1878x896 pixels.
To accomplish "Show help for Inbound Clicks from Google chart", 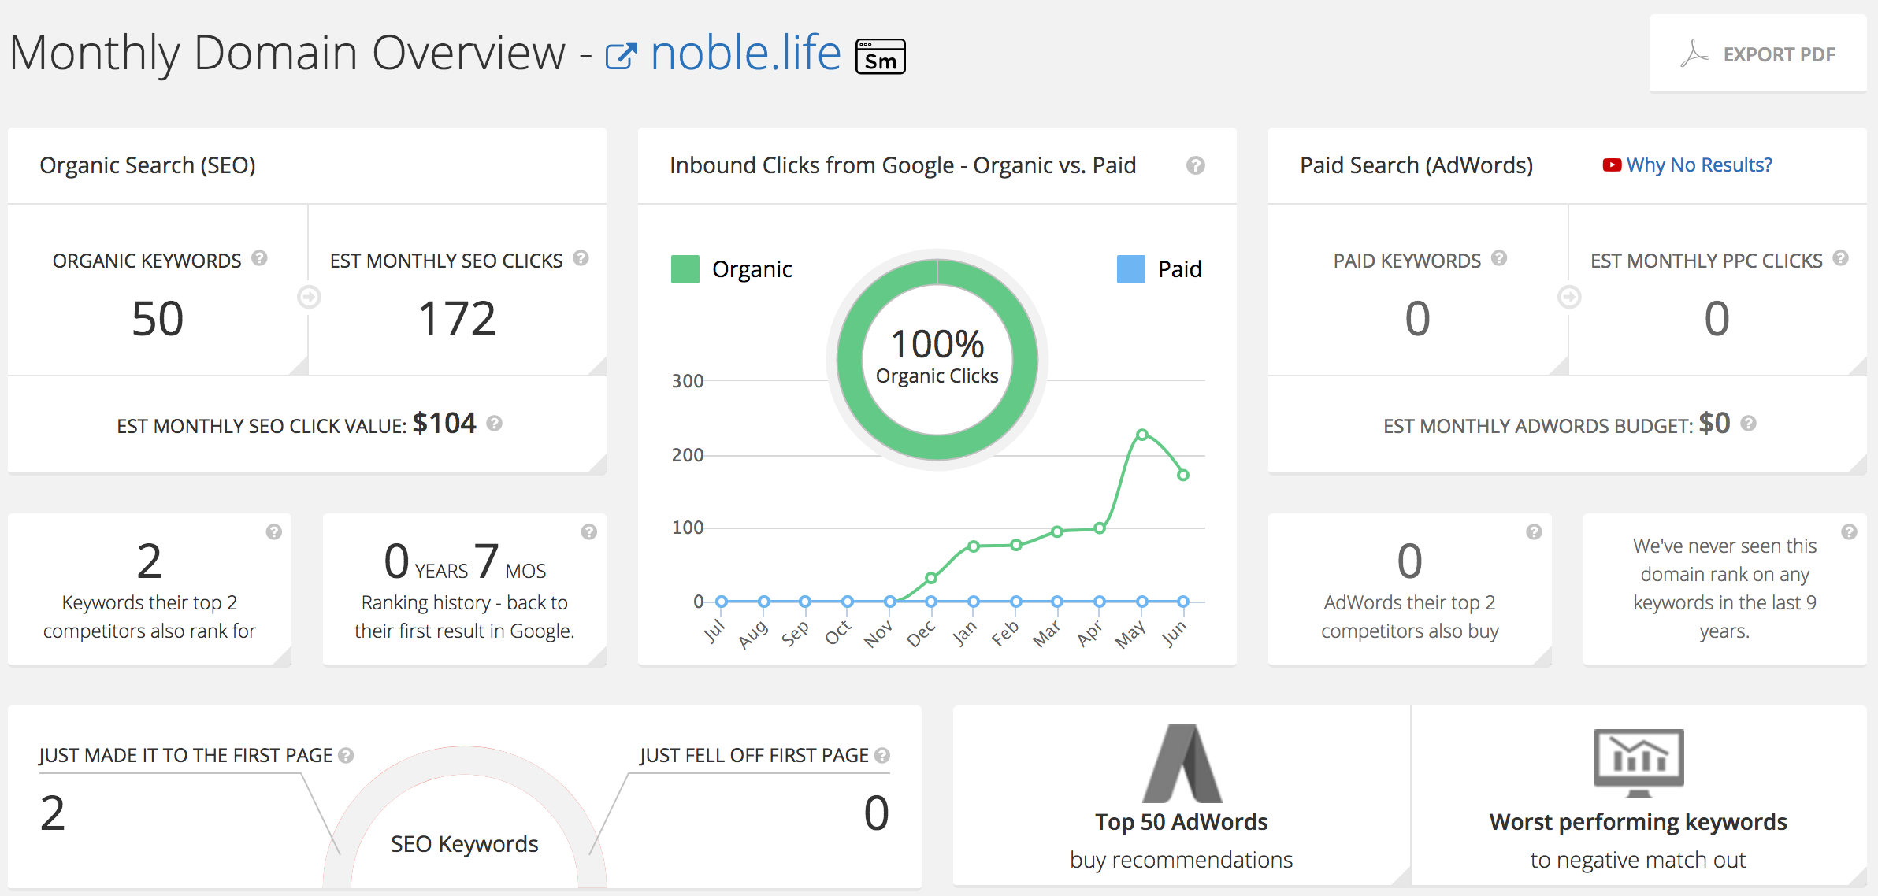I will [x=1195, y=165].
